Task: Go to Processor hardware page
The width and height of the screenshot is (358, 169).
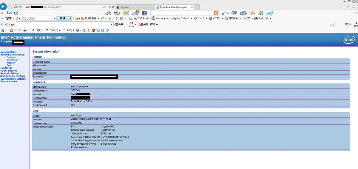Action: click(x=12, y=60)
